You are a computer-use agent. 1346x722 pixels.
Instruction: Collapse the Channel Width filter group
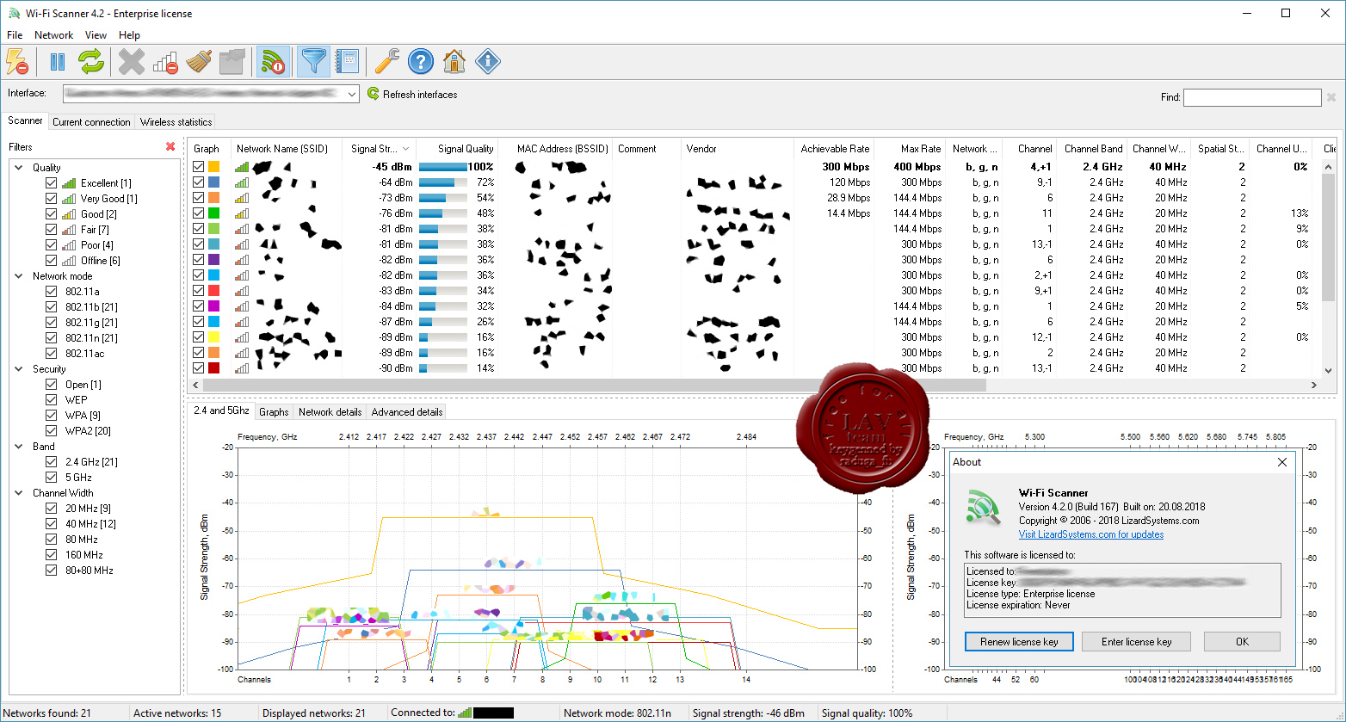pyautogui.click(x=20, y=493)
